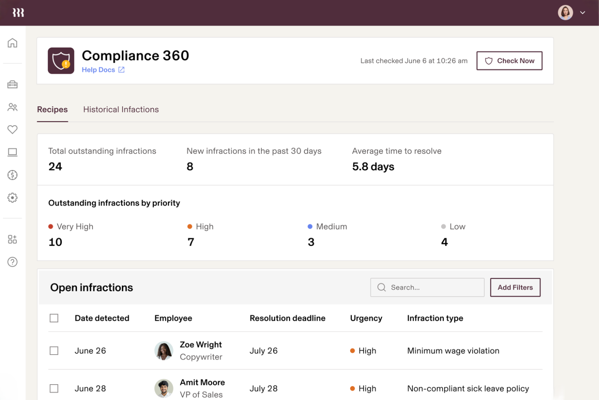Toggle the select-all checkbox in table header
This screenshot has height=400, width=599.
pyautogui.click(x=54, y=318)
